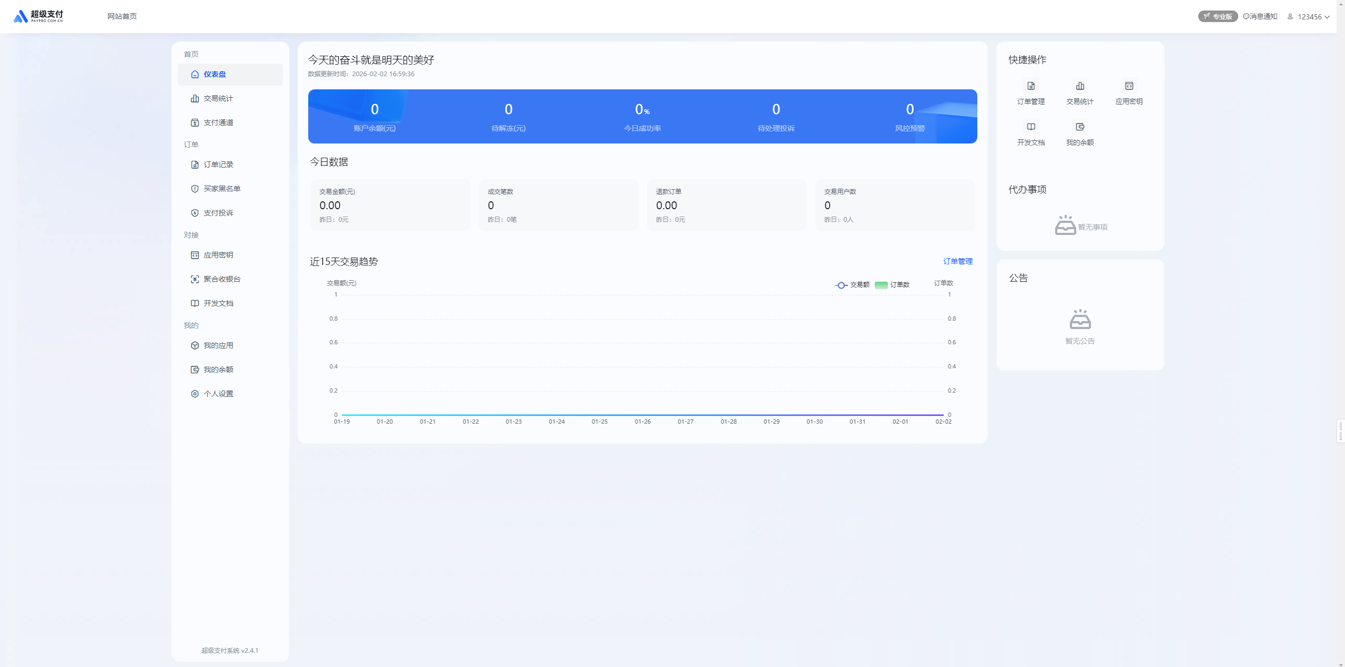Screen dimensions: 1345x667
Task: Go to 买家黑名单 sidebar item
Action: (x=221, y=189)
